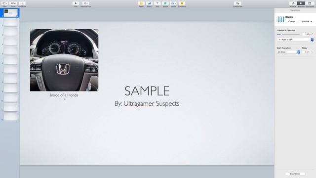Add a text box with the Text icon
The image size is (316, 178).
157,3
